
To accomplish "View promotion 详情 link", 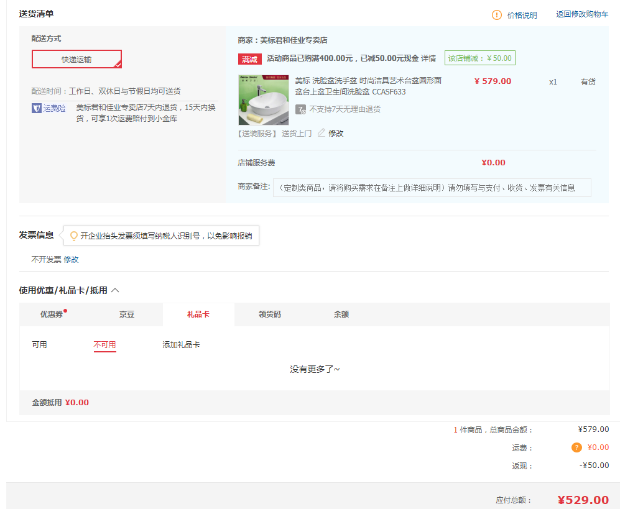I will point(428,58).
